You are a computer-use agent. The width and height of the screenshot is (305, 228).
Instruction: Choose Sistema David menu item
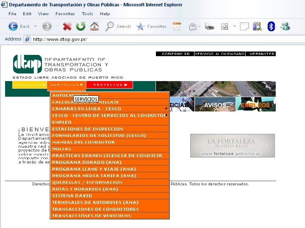(x=110, y=195)
